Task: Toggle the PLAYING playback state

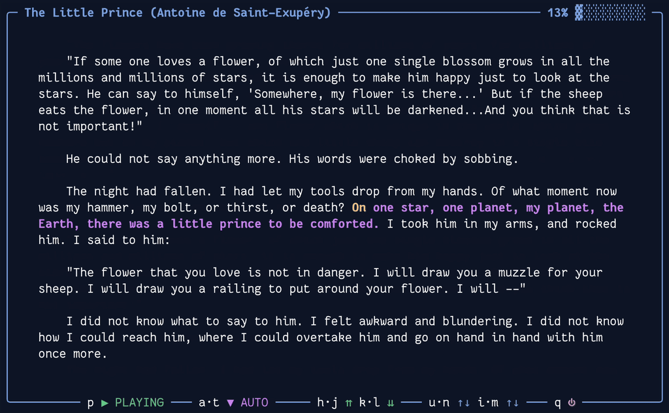Action: point(139,403)
